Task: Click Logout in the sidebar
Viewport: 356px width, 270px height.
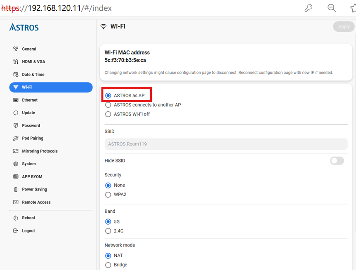Action: point(28,231)
